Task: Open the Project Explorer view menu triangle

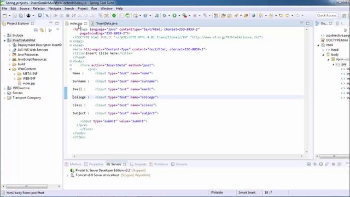Action: (x=57, y=30)
